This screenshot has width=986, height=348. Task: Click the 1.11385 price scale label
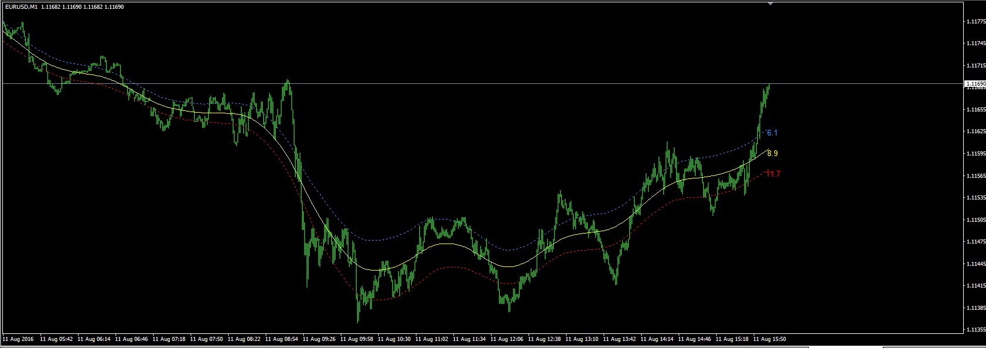coord(975,308)
